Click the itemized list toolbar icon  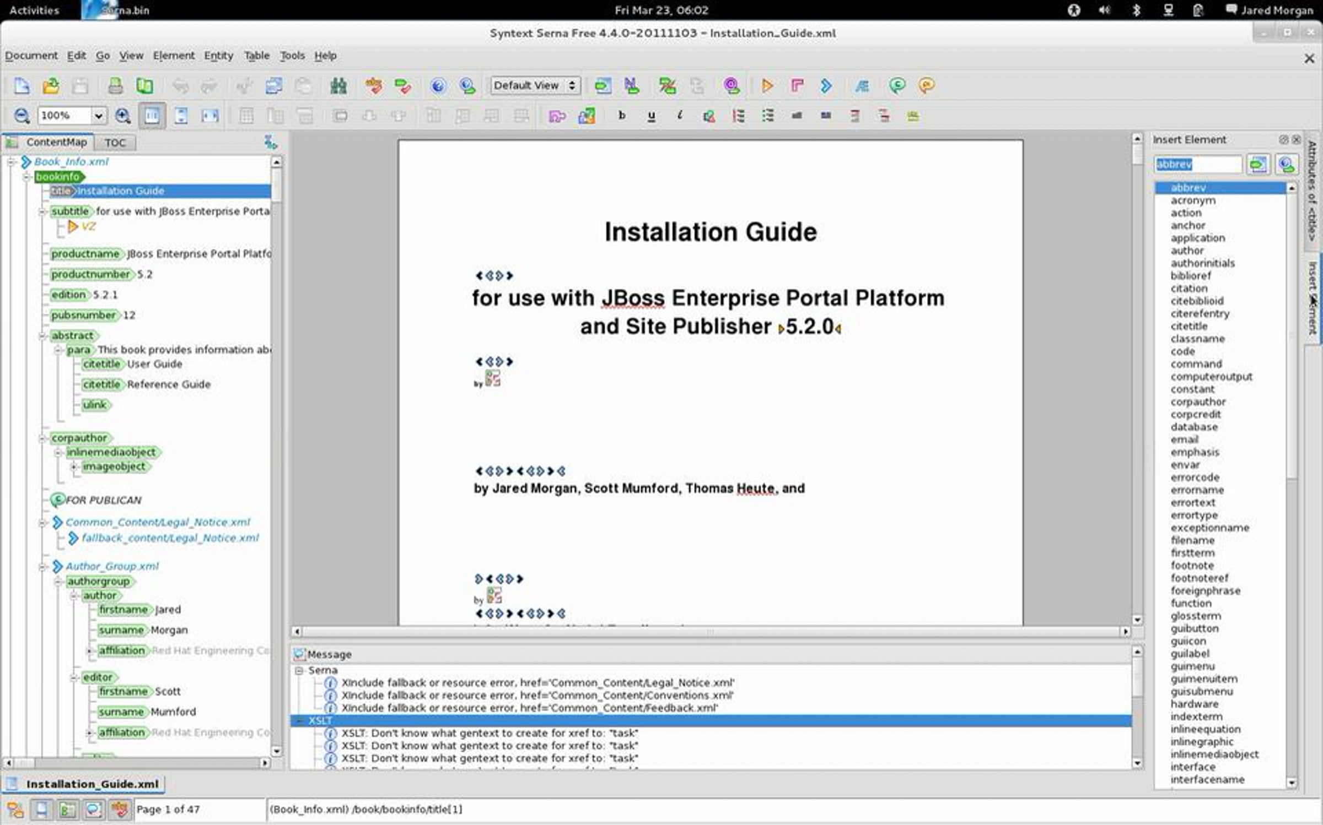pos(767,116)
